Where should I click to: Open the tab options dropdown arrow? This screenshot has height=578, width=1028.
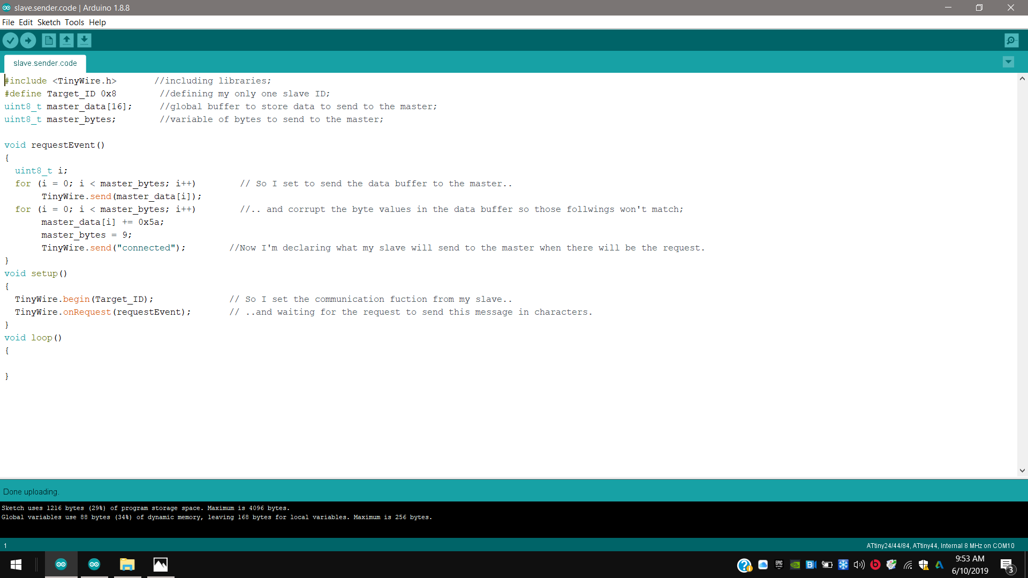tap(1008, 62)
